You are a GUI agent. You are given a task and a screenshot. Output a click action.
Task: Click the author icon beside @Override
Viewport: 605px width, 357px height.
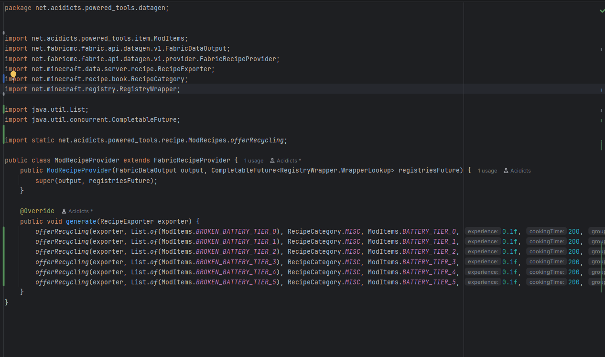tap(64, 211)
